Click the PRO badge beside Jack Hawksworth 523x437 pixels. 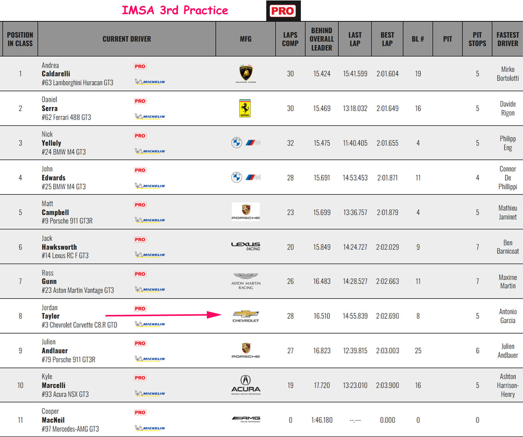pyautogui.click(x=140, y=239)
